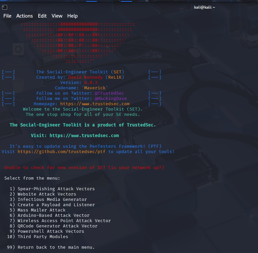The width and height of the screenshot is (258, 253).
Task: Open the View menu
Action: [57, 16]
